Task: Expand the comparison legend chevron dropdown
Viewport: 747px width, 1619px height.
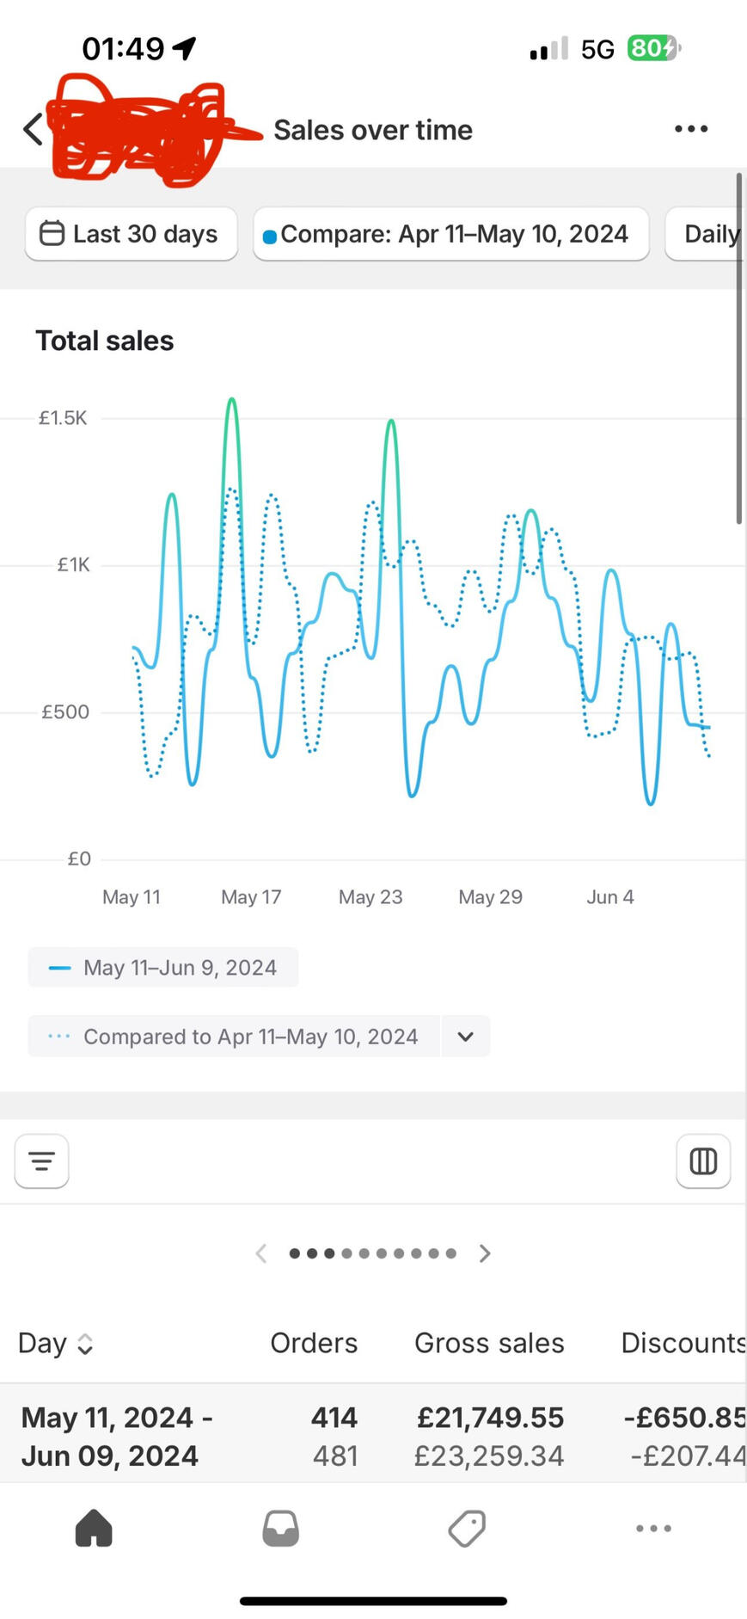Action: [x=465, y=1037]
